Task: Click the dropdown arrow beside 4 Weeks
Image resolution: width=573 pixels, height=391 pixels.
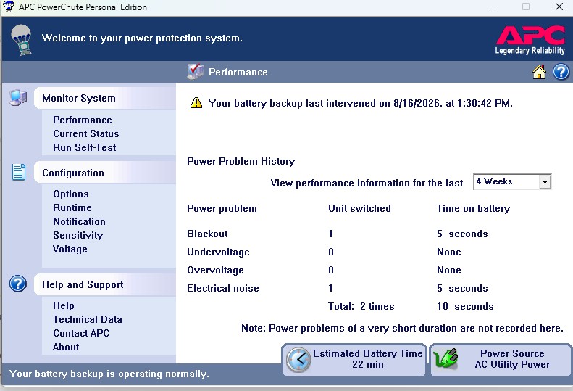Action: pyautogui.click(x=545, y=182)
